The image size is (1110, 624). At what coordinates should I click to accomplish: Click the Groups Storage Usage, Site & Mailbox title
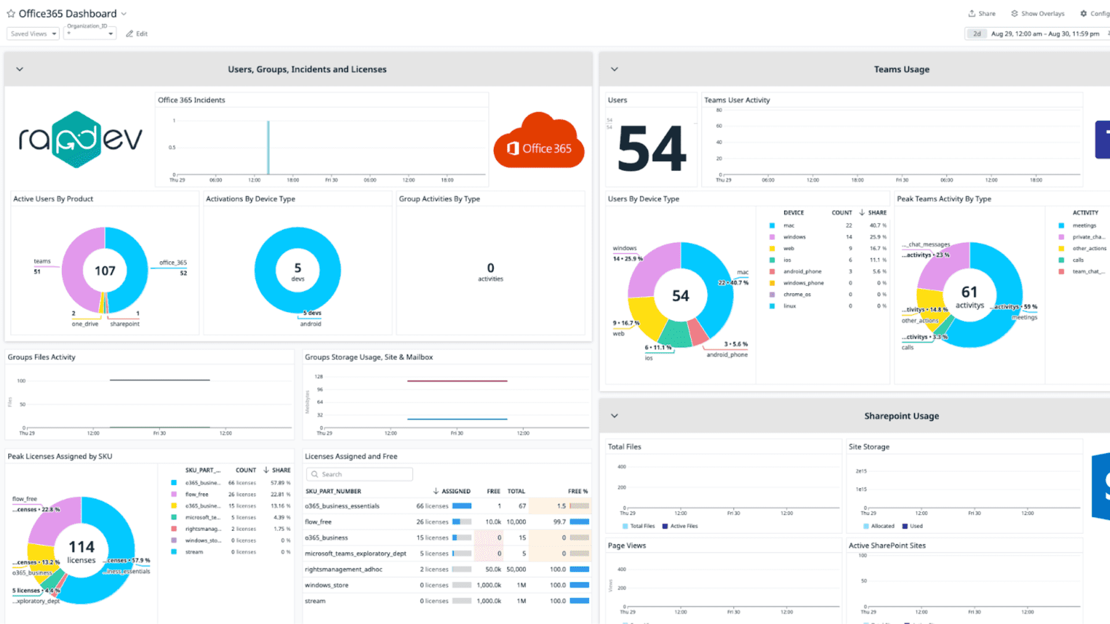[369, 357]
